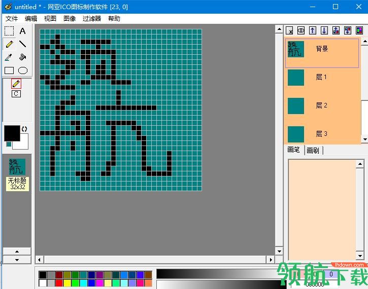Swap foreground and background colors
368x289 pixels.
(24, 129)
